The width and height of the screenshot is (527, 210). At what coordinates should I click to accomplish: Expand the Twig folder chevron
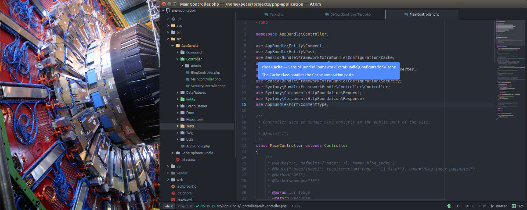(177, 133)
